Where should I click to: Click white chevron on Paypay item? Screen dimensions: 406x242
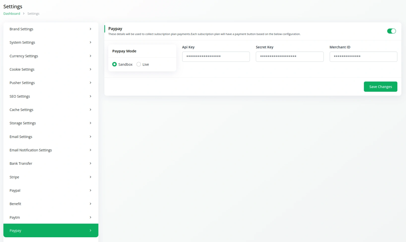click(x=90, y=231)
